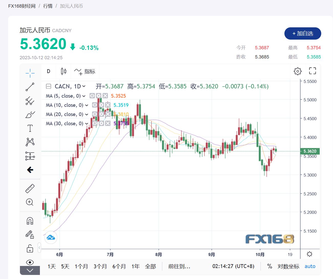Remove the MA (5, close, 0) indicator
Viewport: 333px width, 279px height.
(x=105, y=96)
